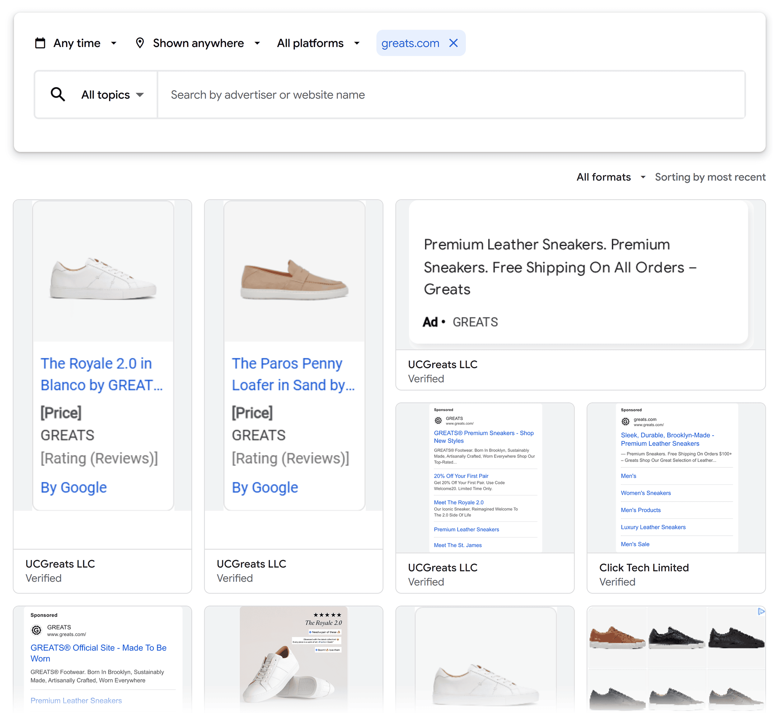
Task: Click the GREATS logo icon in Brooklyn-Made ad
Action: (625, 421)
